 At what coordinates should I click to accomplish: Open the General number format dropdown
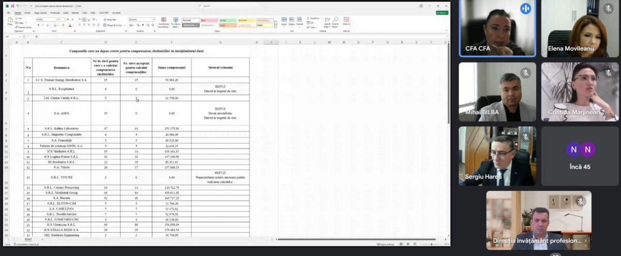[142, 20]
